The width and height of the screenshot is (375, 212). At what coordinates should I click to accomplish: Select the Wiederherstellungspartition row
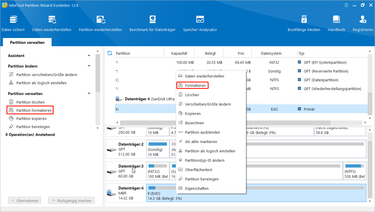pos(241,89)
